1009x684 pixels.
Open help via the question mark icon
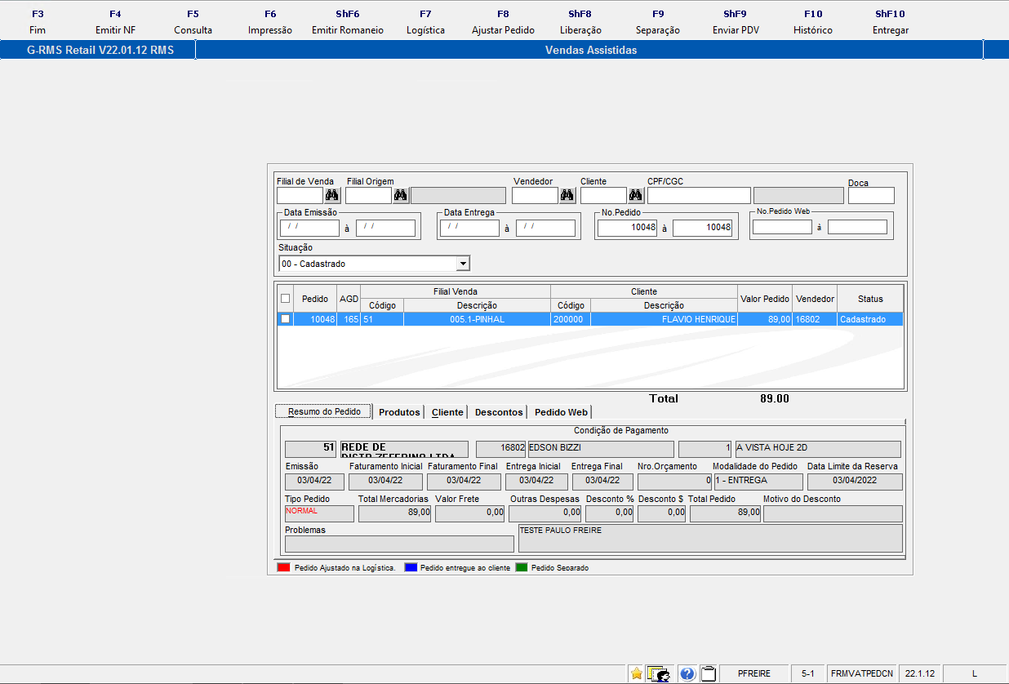[687, 673]
